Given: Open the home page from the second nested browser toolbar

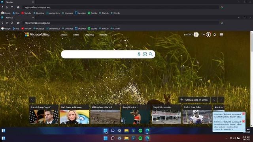Looking at the screenshot, I should pos(18,23).
